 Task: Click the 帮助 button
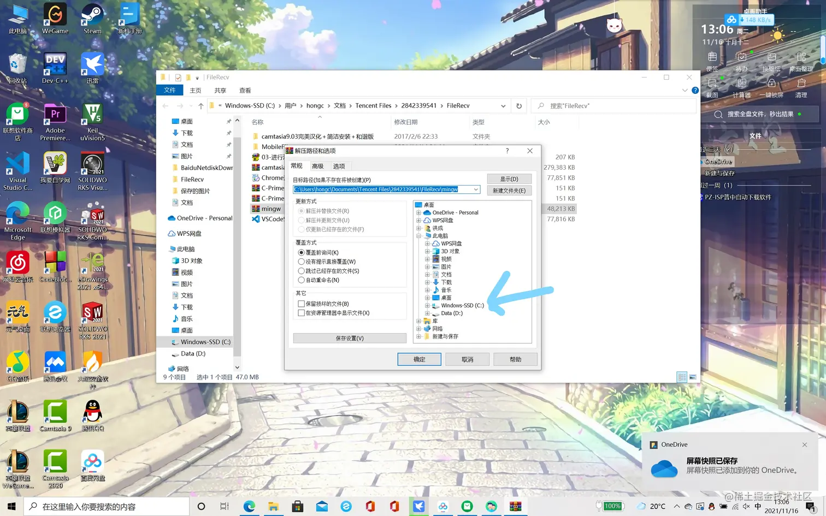click(x=516, y=359)
